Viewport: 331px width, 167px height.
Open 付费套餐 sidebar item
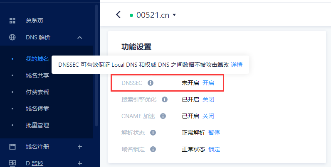pyautogui.click(x=37, y=92)
